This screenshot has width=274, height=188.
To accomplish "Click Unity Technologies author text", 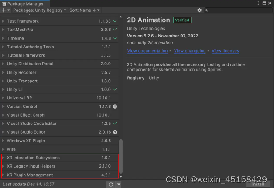I will point(146,28).
